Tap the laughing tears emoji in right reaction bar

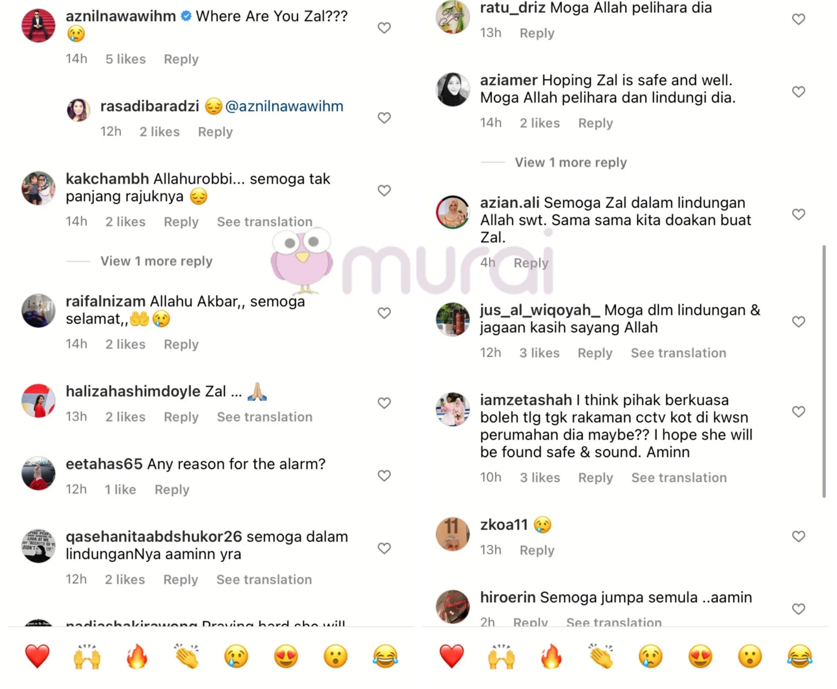(799, 656)
